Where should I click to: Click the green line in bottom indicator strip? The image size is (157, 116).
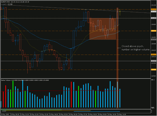[x=31, y=110]
